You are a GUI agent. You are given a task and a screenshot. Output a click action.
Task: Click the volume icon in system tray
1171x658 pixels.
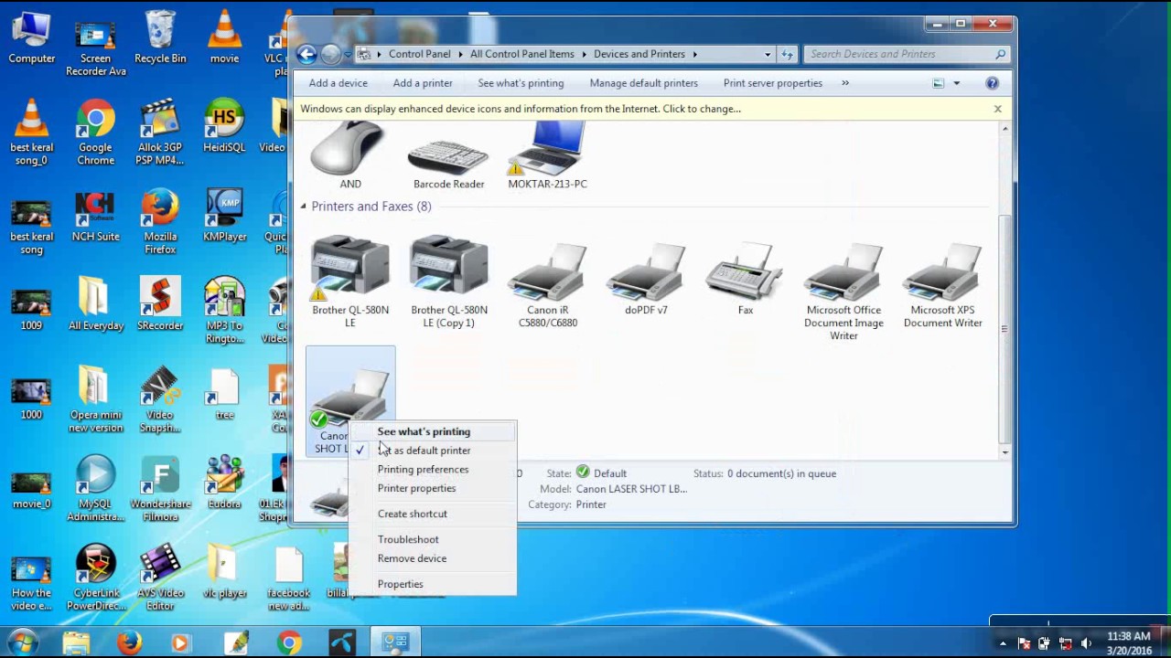[1086, 643]
